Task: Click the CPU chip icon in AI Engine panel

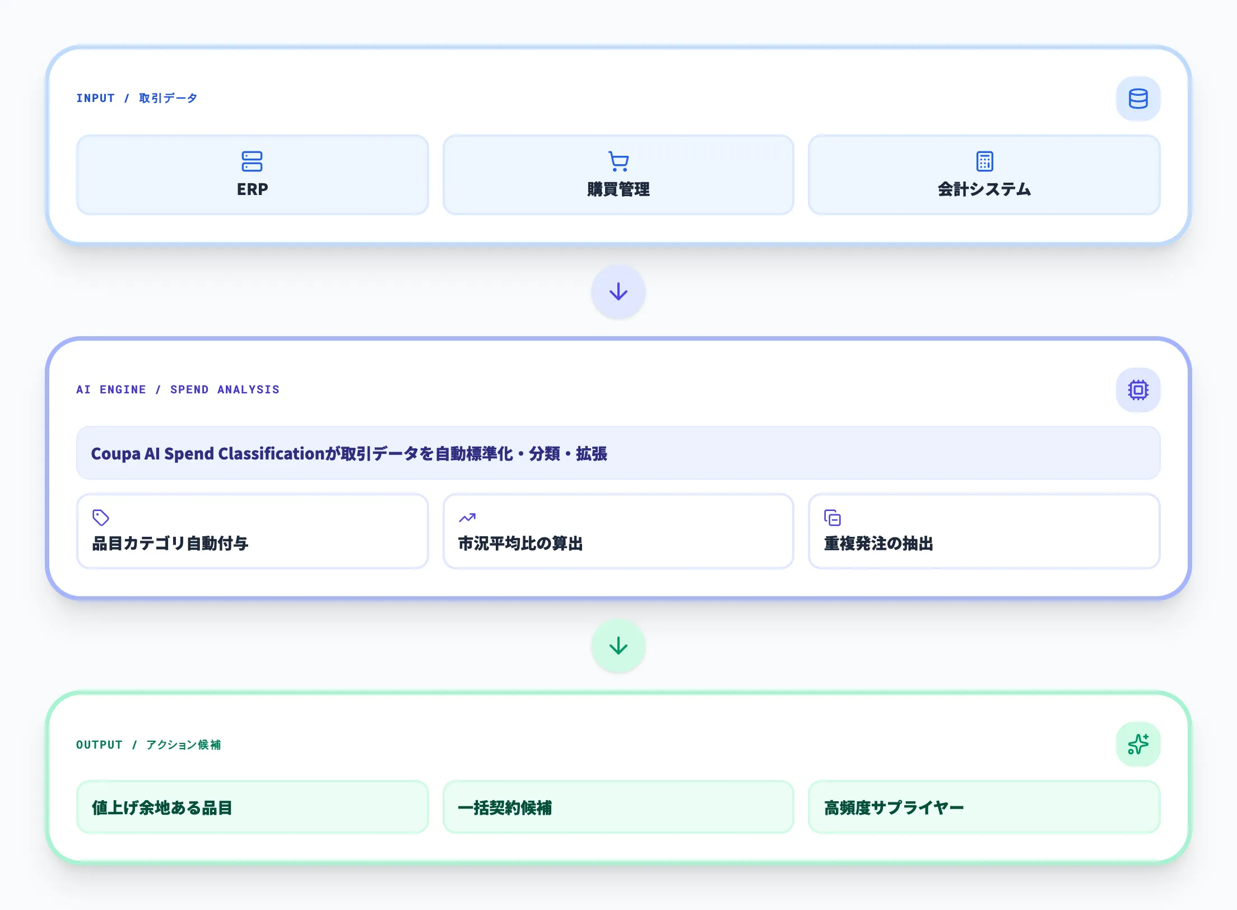Action: pyautogui.click(x=1138, y=390)
